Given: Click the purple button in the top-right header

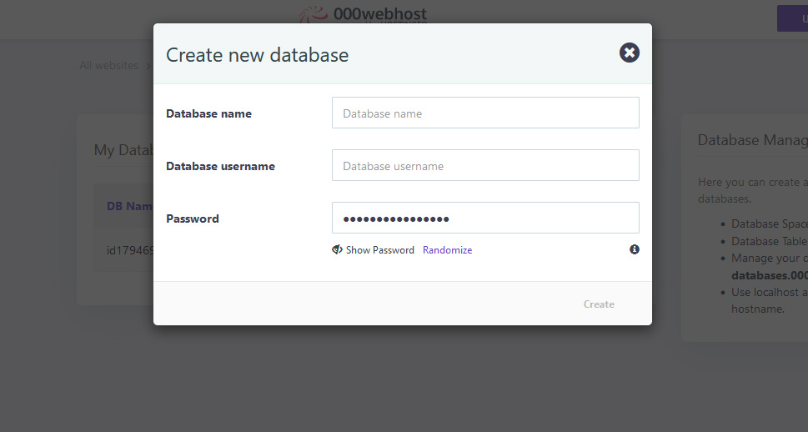Looking at the screenshot, I should click(x=792, y=18).
